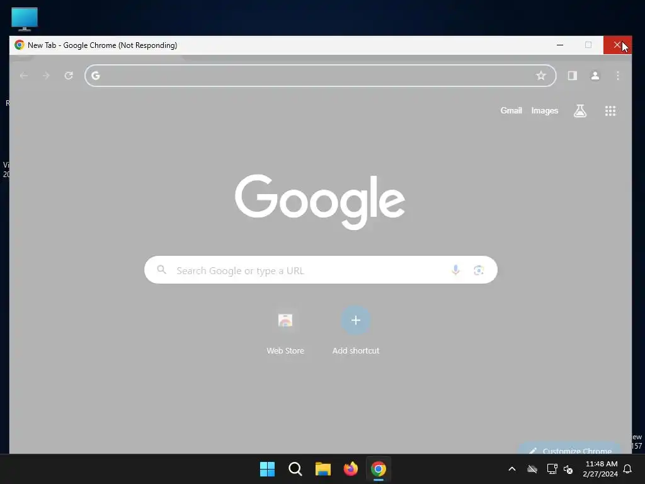Open Search Labs flask icon

tap(580, 111)
